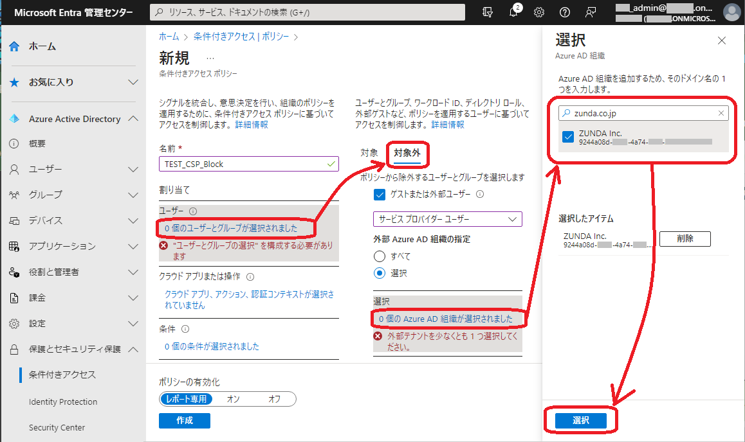
Task: Click the 作成 button
Action: pyautogui.click(x=185, y=421)
